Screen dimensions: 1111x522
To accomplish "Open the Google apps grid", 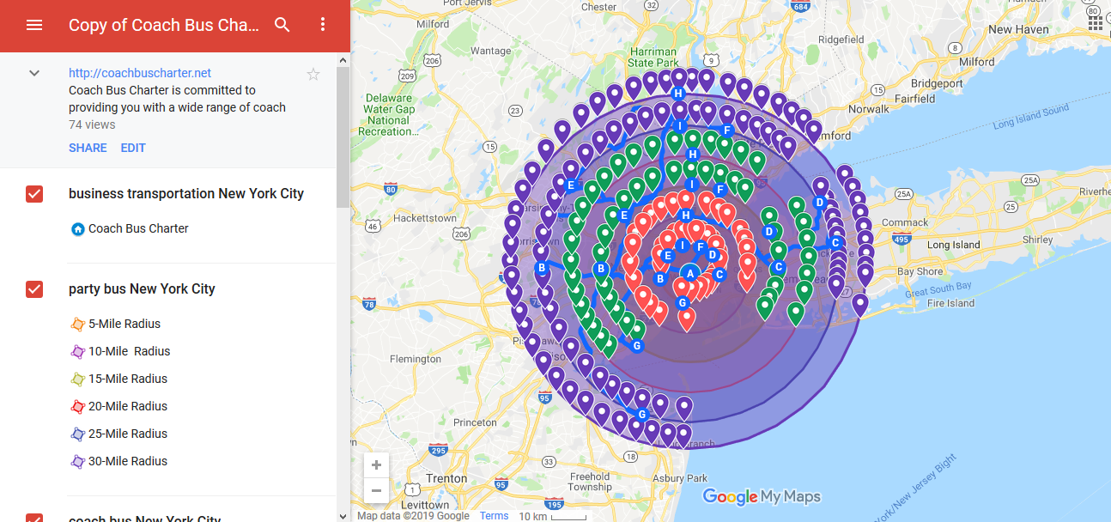I will (1095, 21).
